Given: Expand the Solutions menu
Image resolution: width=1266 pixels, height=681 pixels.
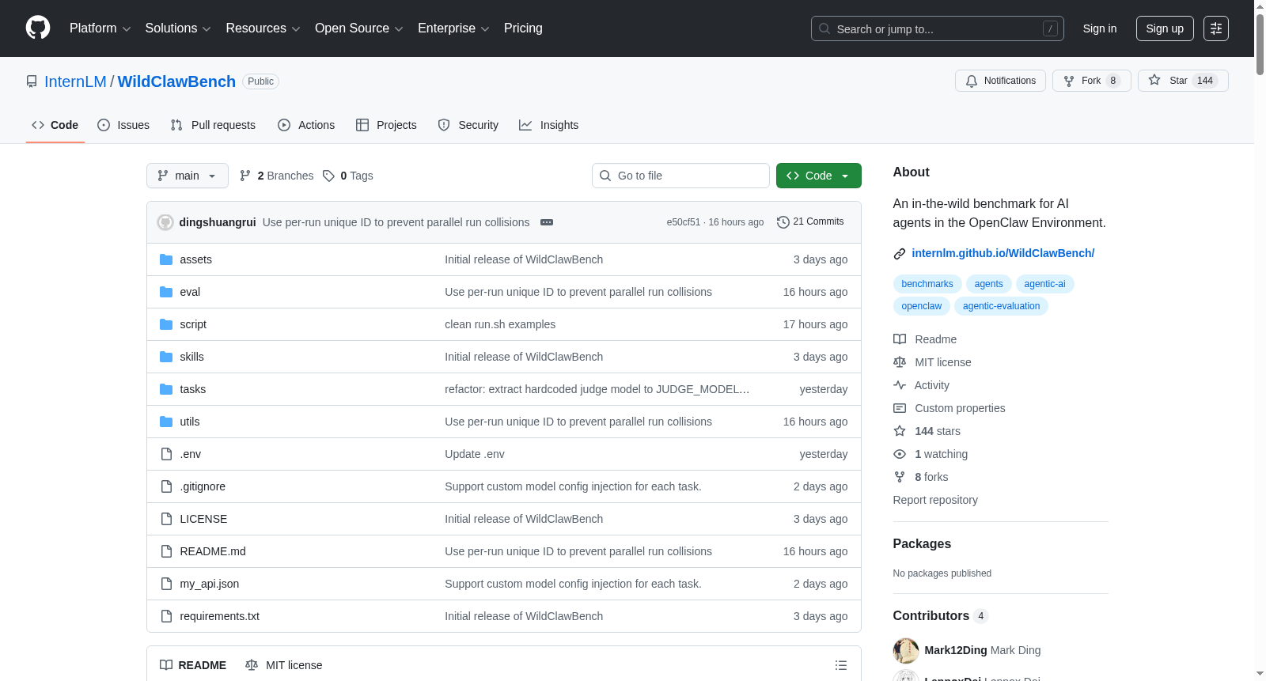Looking at the screenshot, I should 178,28.
